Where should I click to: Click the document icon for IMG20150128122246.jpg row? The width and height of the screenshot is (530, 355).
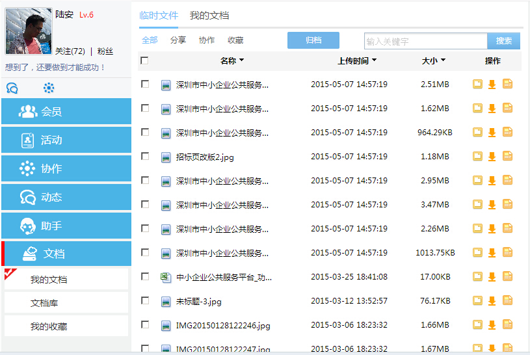[507, 324]
